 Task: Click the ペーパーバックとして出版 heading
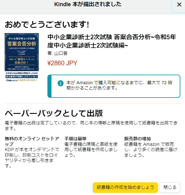pyautogui.click(x=54, y=113)
